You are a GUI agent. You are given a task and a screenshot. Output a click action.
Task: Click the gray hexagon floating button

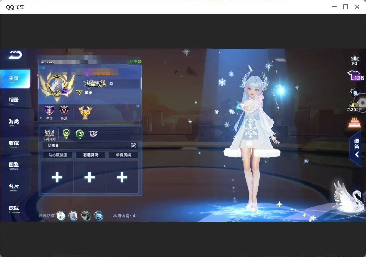click(362, 103)
